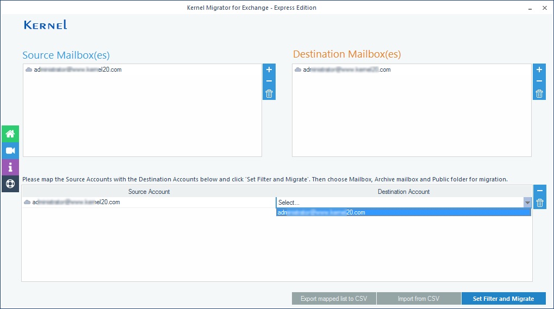Clear destination mailboxes with trash icon

tap(539, 94)
